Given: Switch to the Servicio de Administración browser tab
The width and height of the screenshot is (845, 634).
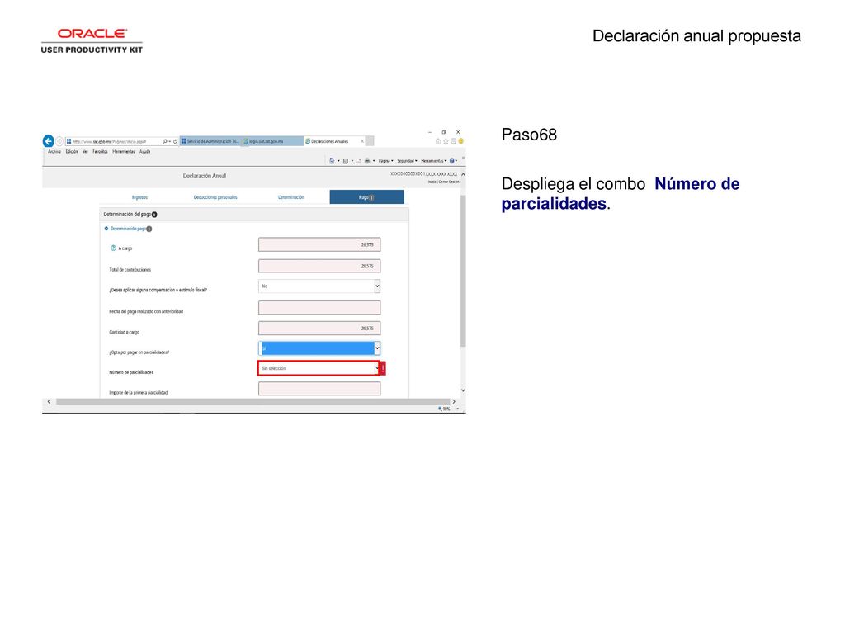Looking at the screenshot, I should (210, 141).
